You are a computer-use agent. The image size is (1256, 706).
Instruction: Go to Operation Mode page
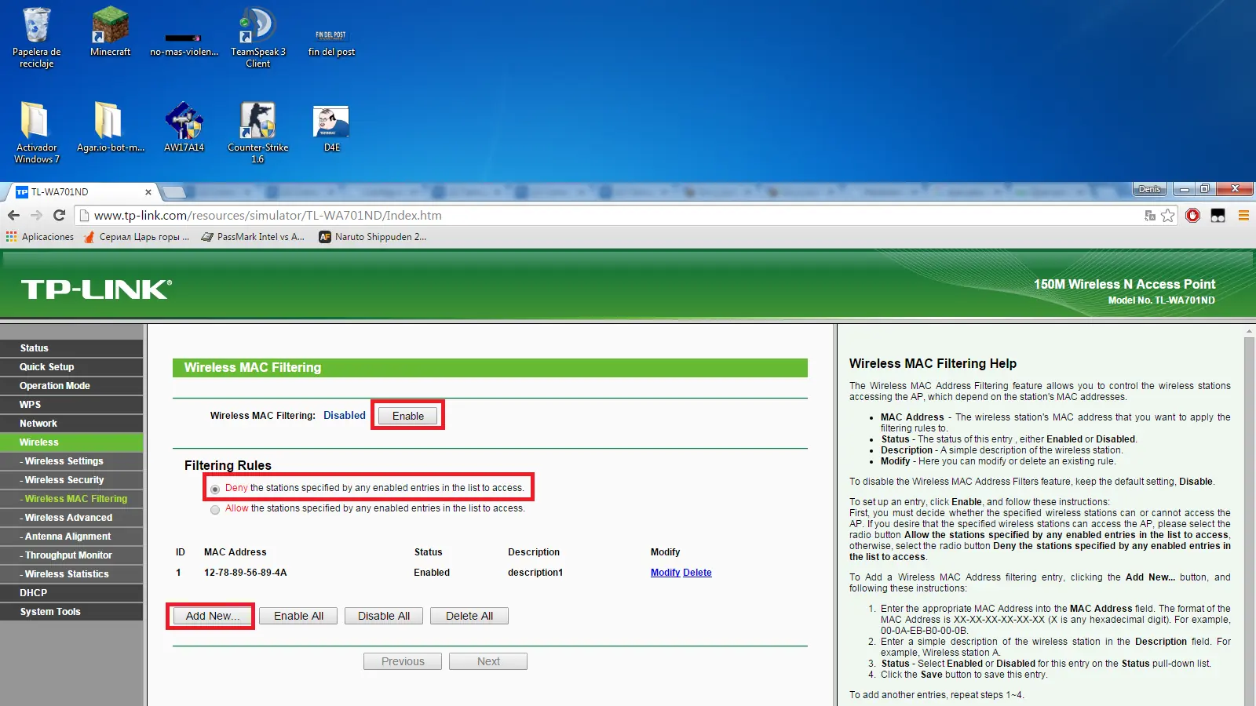tap(71, 386)
